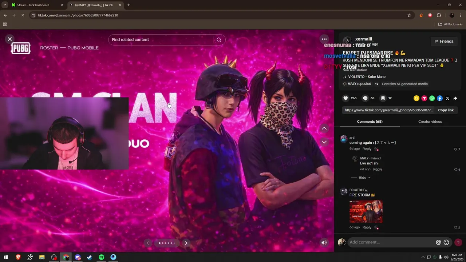Screen dimensions: 466x262
Task: Open arti's profile avatar
Action: coord(344,139)
